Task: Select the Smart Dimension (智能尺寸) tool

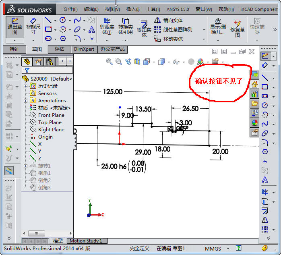Action: pyautogui.click(x=33, y=26)
